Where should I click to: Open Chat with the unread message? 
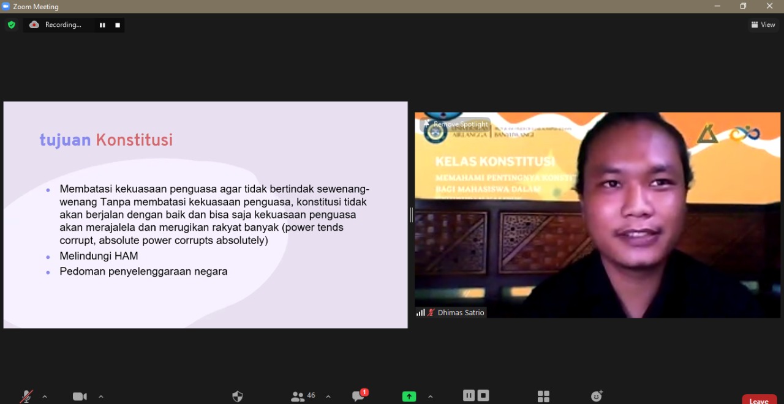click(x=359, y=396)
